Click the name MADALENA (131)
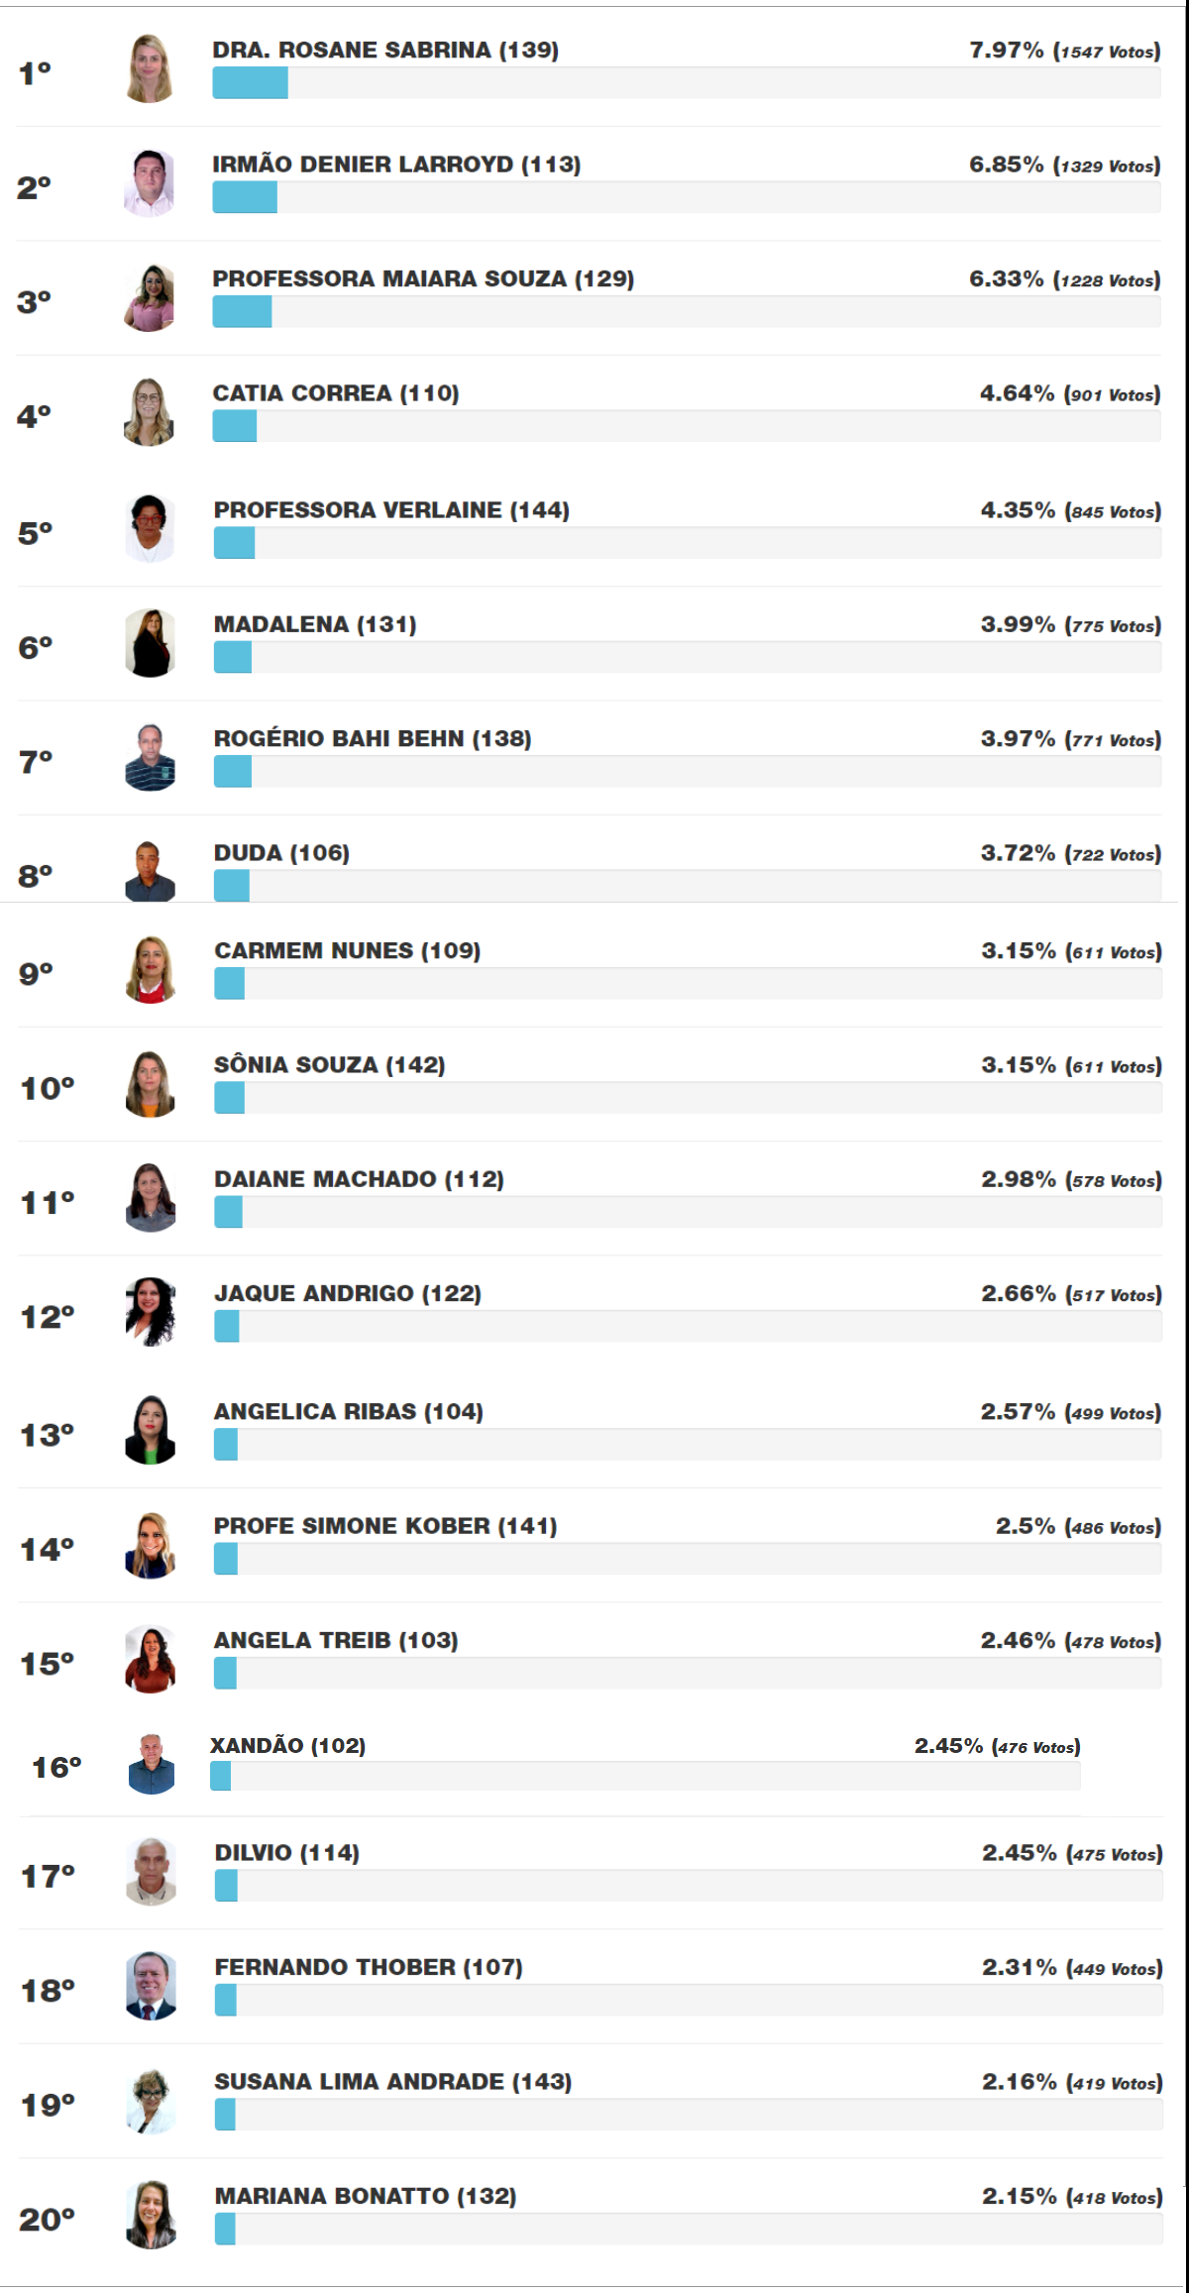This screenshot has width=1189, height=2293. click(x=315, y=624)
